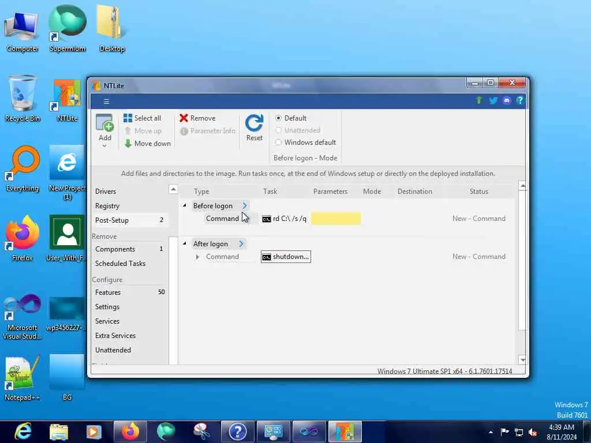The height and width of the screenshot is (443, 591).
Task: Click volume muted tray icon
Action: pos(533,432)
